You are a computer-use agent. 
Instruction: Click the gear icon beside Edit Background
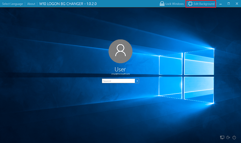pyautogui.click(x=190, y=4)
